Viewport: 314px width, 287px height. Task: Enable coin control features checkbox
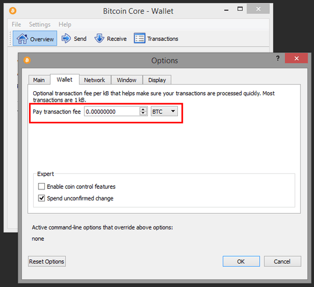tap(41, 186)
